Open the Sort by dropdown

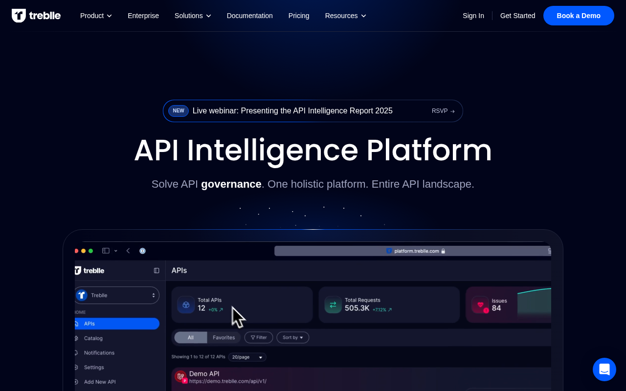tap(292, 337)
